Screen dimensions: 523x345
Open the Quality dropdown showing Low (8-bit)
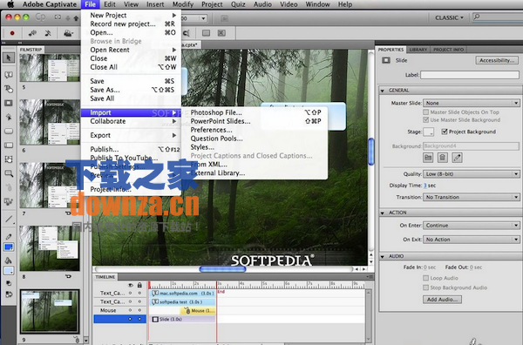[472, 174]
